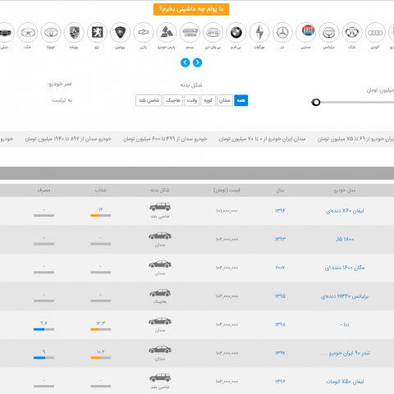
Task: Go to next brands with right arrow
Action: point(198,62)
